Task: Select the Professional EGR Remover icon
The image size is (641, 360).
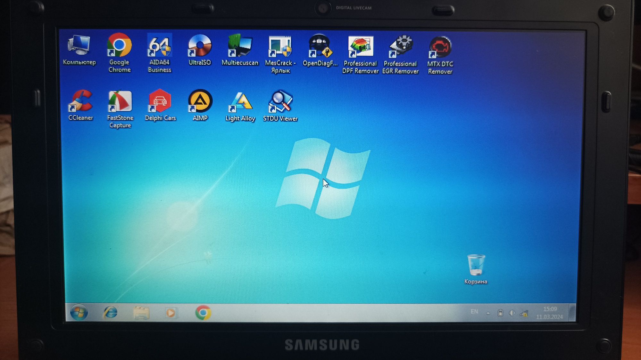Action: click(400, 55)
